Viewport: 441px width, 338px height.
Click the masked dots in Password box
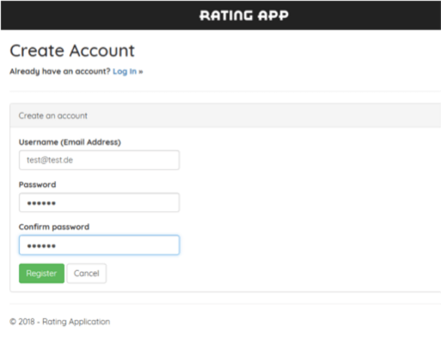pos(41,203)
